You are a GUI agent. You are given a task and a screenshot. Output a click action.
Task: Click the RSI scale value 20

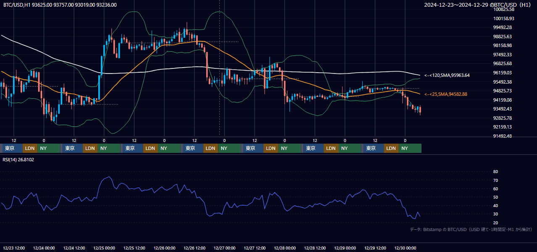(496, 223)
